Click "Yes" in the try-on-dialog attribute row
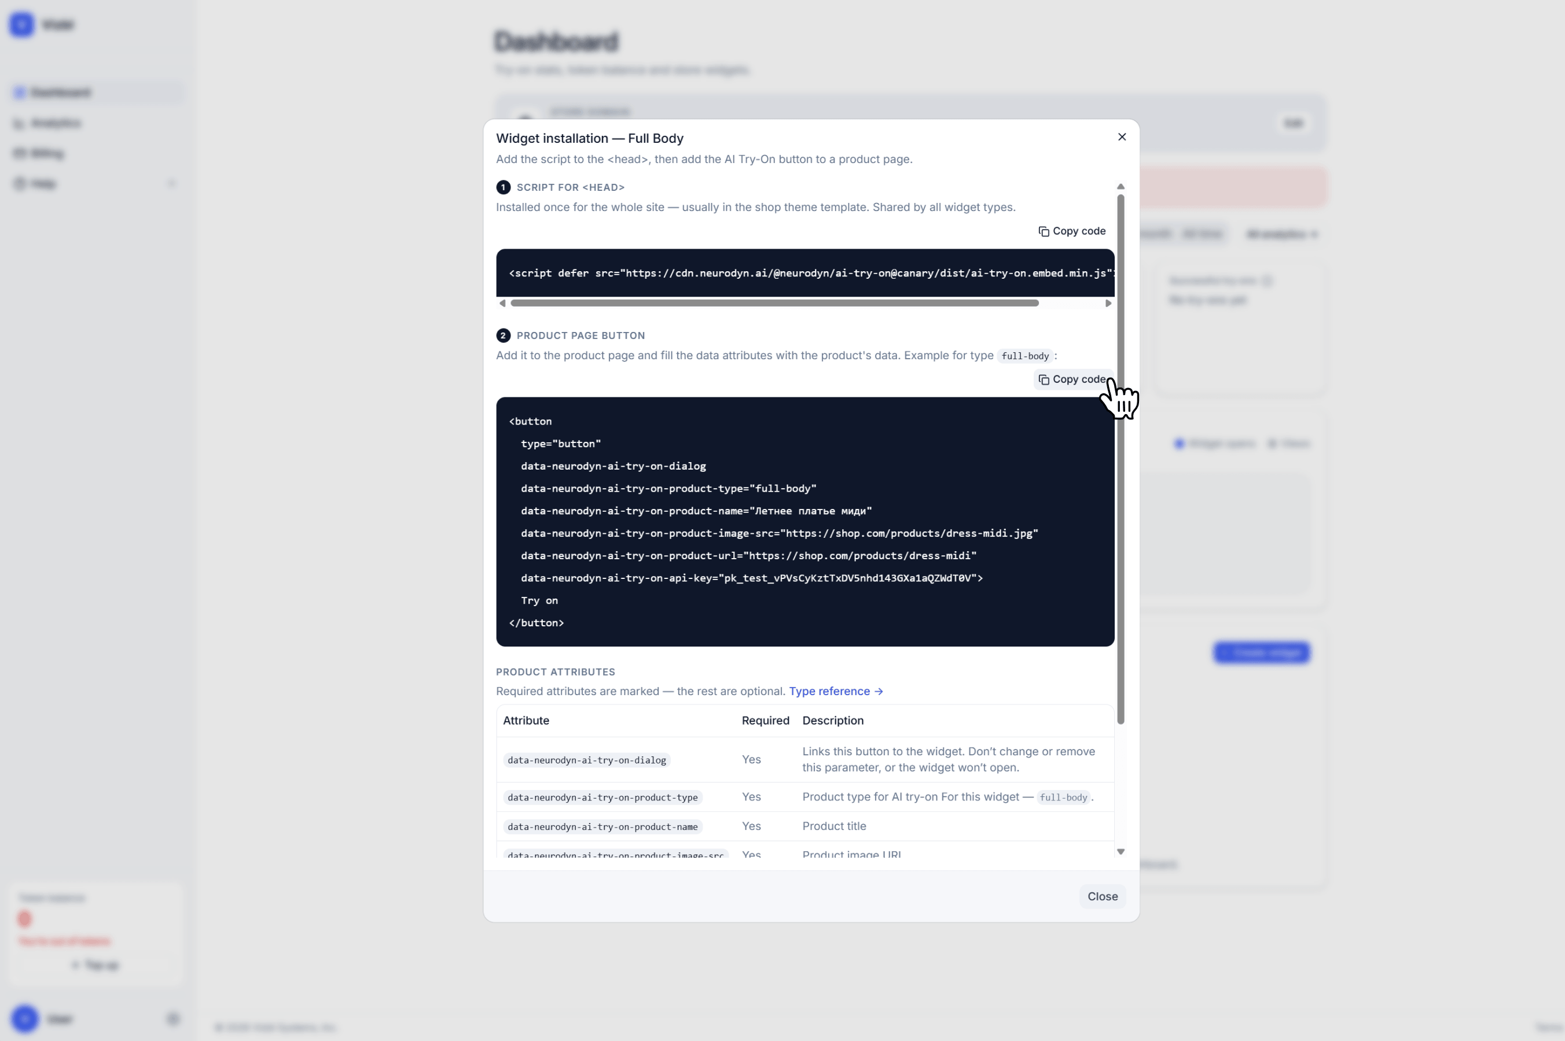Screen dimensions: 1565x1041 coord(751,759)
